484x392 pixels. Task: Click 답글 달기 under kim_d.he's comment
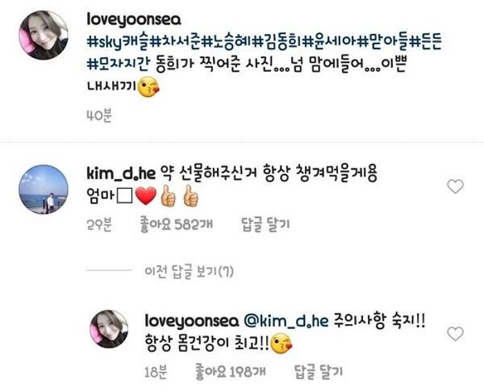[x=265, y=225]
